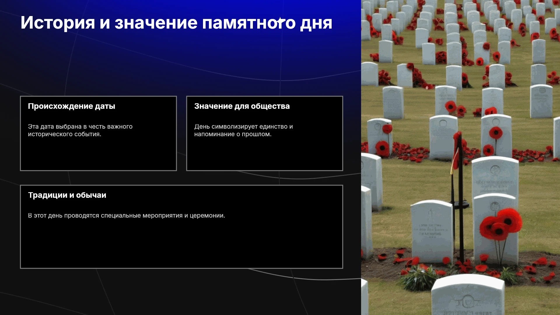Click the word 'История' in the title
Screen dimensions: 560x315
click(x=58, y=23)
